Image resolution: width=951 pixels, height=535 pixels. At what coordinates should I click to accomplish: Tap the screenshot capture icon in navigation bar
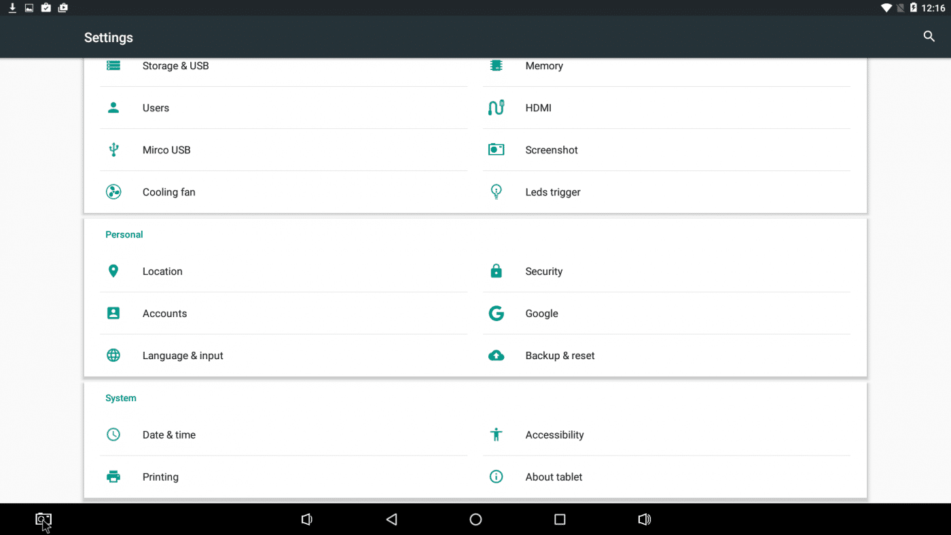pos(43,519)
